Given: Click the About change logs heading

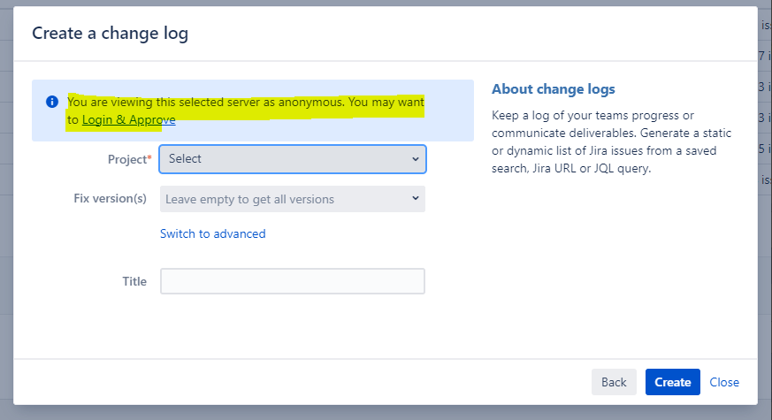Looking at the screenshot, I should click(553, 89).
